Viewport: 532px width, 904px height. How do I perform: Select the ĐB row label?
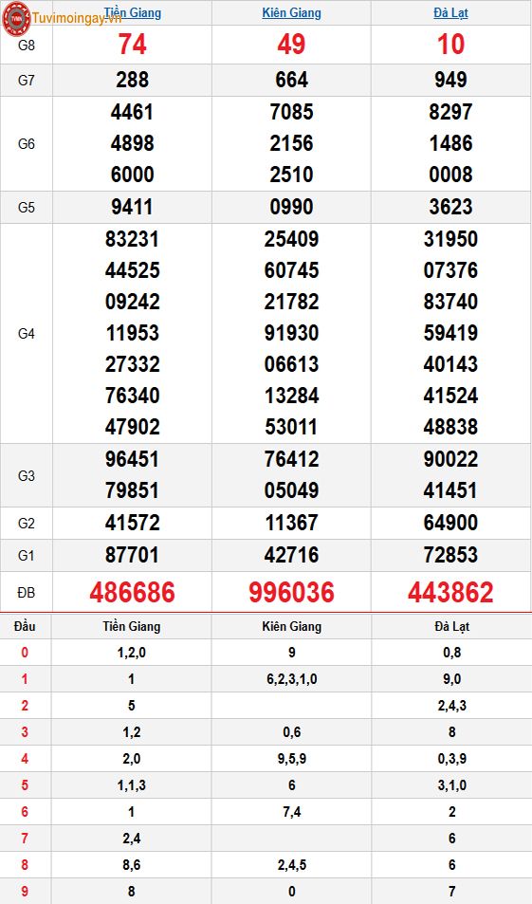pos(27,593)
